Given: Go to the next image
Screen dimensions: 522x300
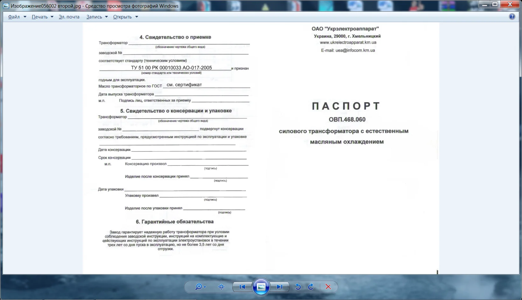Looking at the screenshot, I should click(x=279, y=287).
